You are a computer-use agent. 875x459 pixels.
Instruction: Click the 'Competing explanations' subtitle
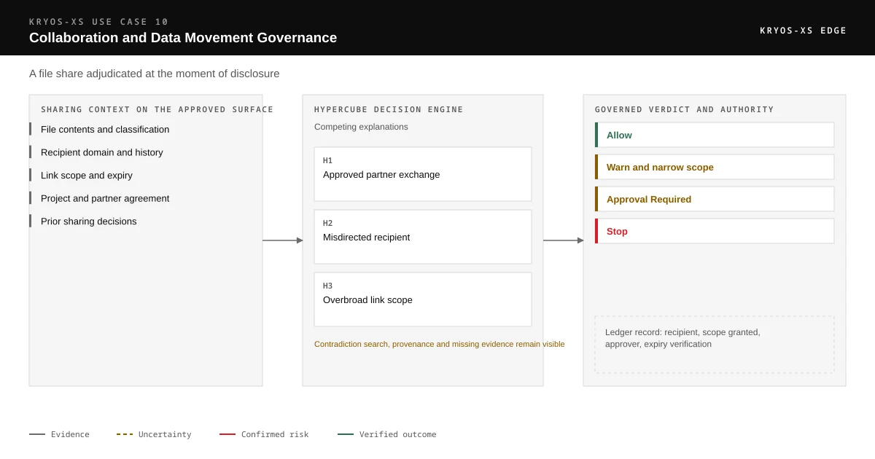click(x=361, y=127)
